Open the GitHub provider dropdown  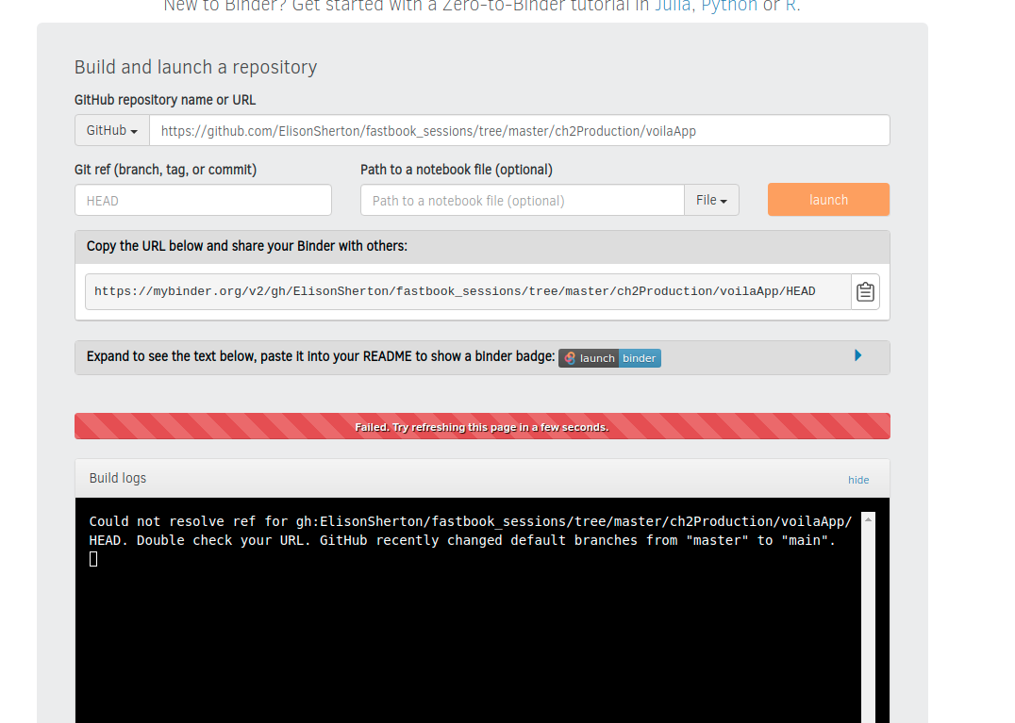pyautogui.click(x=112, y=131)
